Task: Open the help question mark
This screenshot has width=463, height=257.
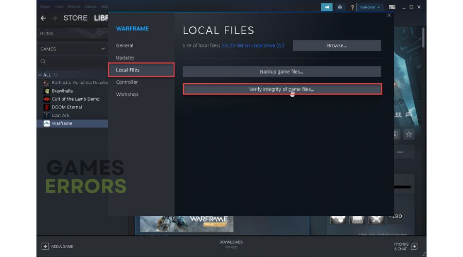Action: point(352,7)
